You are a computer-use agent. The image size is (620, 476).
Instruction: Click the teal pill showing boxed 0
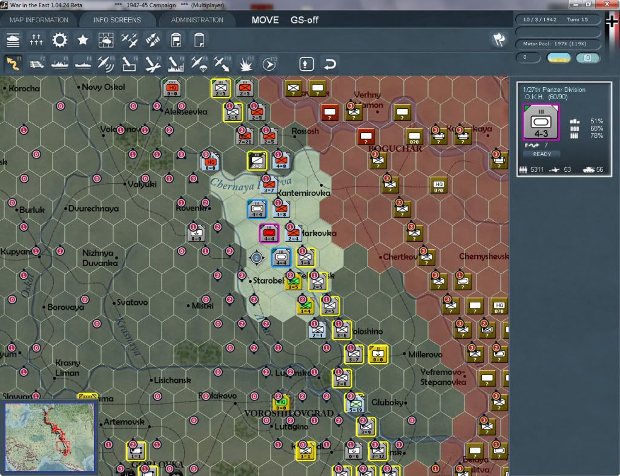click(x=588, y=58)
